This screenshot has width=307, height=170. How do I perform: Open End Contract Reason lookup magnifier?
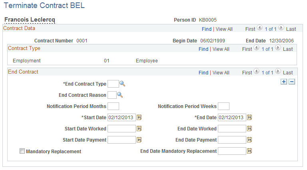tap(120, 95)
